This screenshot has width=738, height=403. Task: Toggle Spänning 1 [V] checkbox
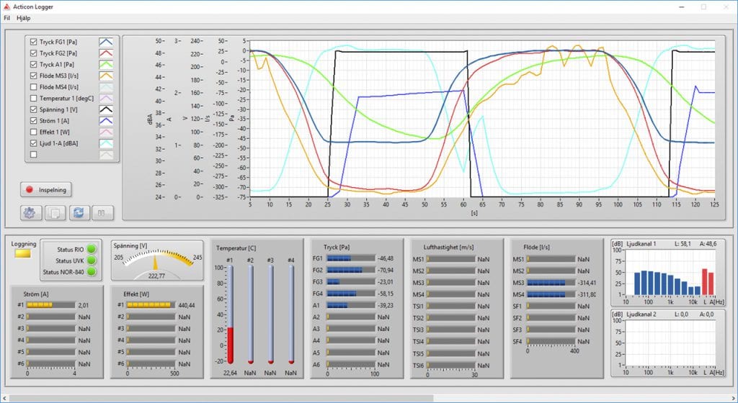[x=33, y=109]
